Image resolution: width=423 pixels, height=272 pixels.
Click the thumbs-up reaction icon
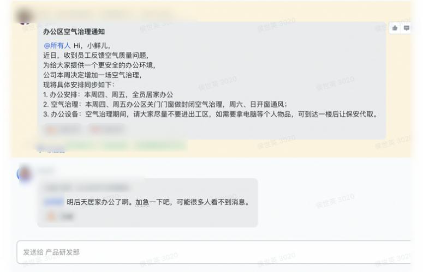[395, 28]
